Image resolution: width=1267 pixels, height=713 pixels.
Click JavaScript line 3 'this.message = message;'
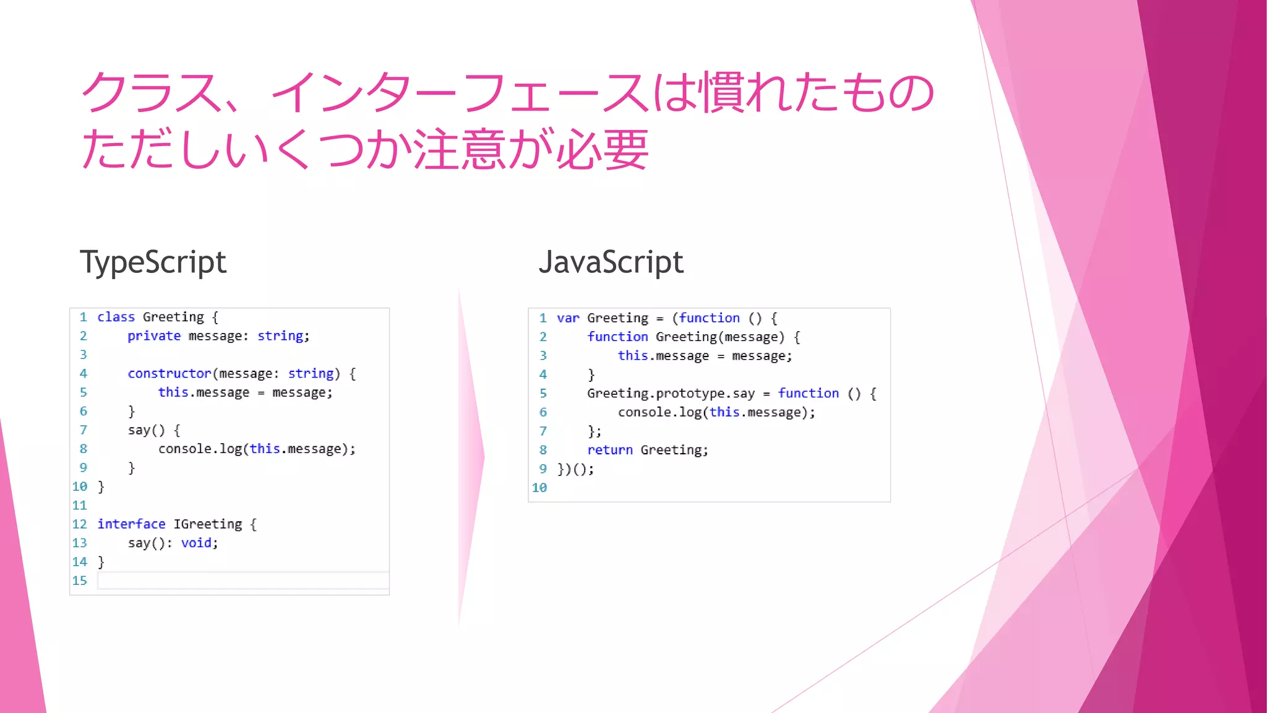coord(705,356)
